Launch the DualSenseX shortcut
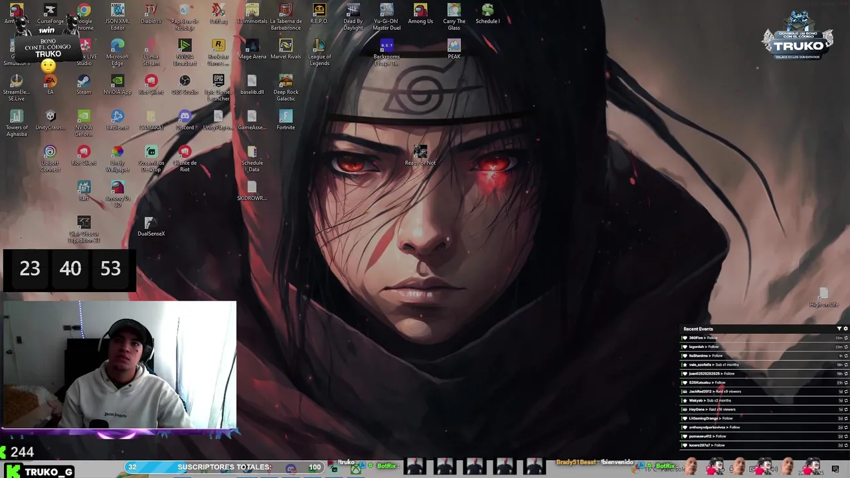This screenshot has width=850, height=478. click(151, 226)
